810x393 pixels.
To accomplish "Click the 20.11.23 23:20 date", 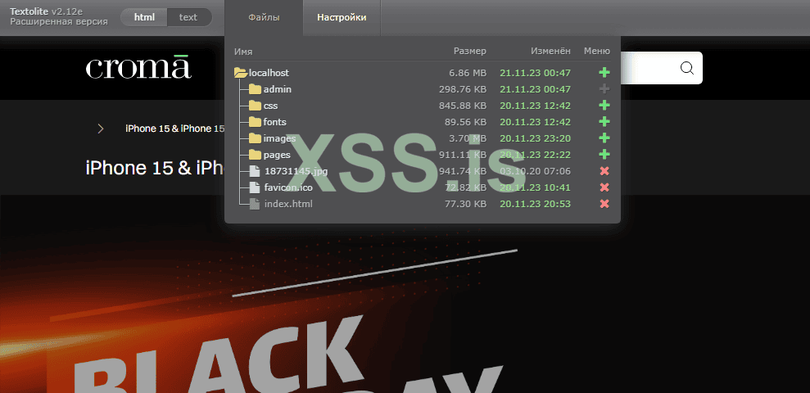I will 535,138.
